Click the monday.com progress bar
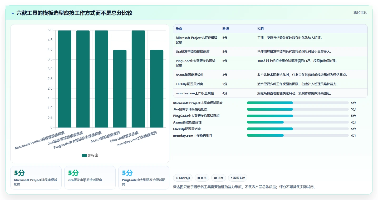Image resolution: width=378 pixels, height=200 pixels. tap(298, 135)
